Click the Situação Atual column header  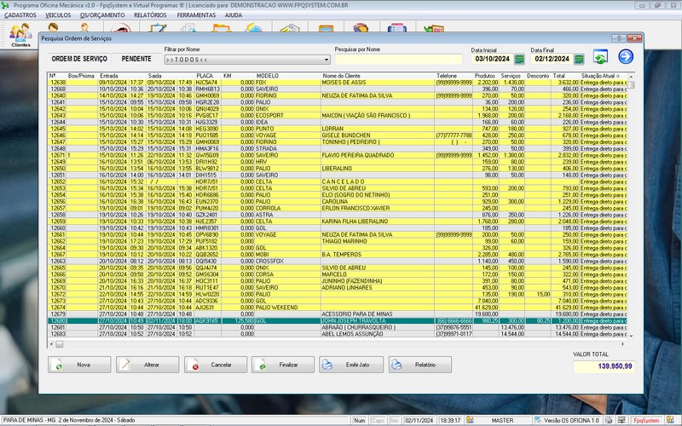[x=601, y=75]
